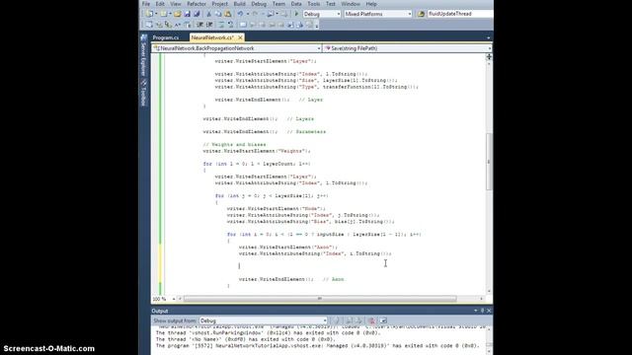Click the Undo arrow icon
The width and height of the screenshot is (632, 355).
click(x=240, y=14)
